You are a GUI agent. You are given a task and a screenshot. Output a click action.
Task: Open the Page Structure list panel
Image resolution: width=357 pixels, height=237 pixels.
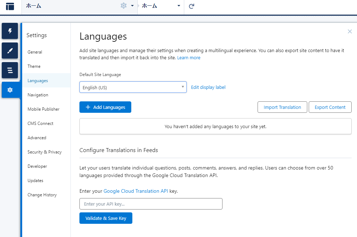pyautogui.click(x=10, y=70)
